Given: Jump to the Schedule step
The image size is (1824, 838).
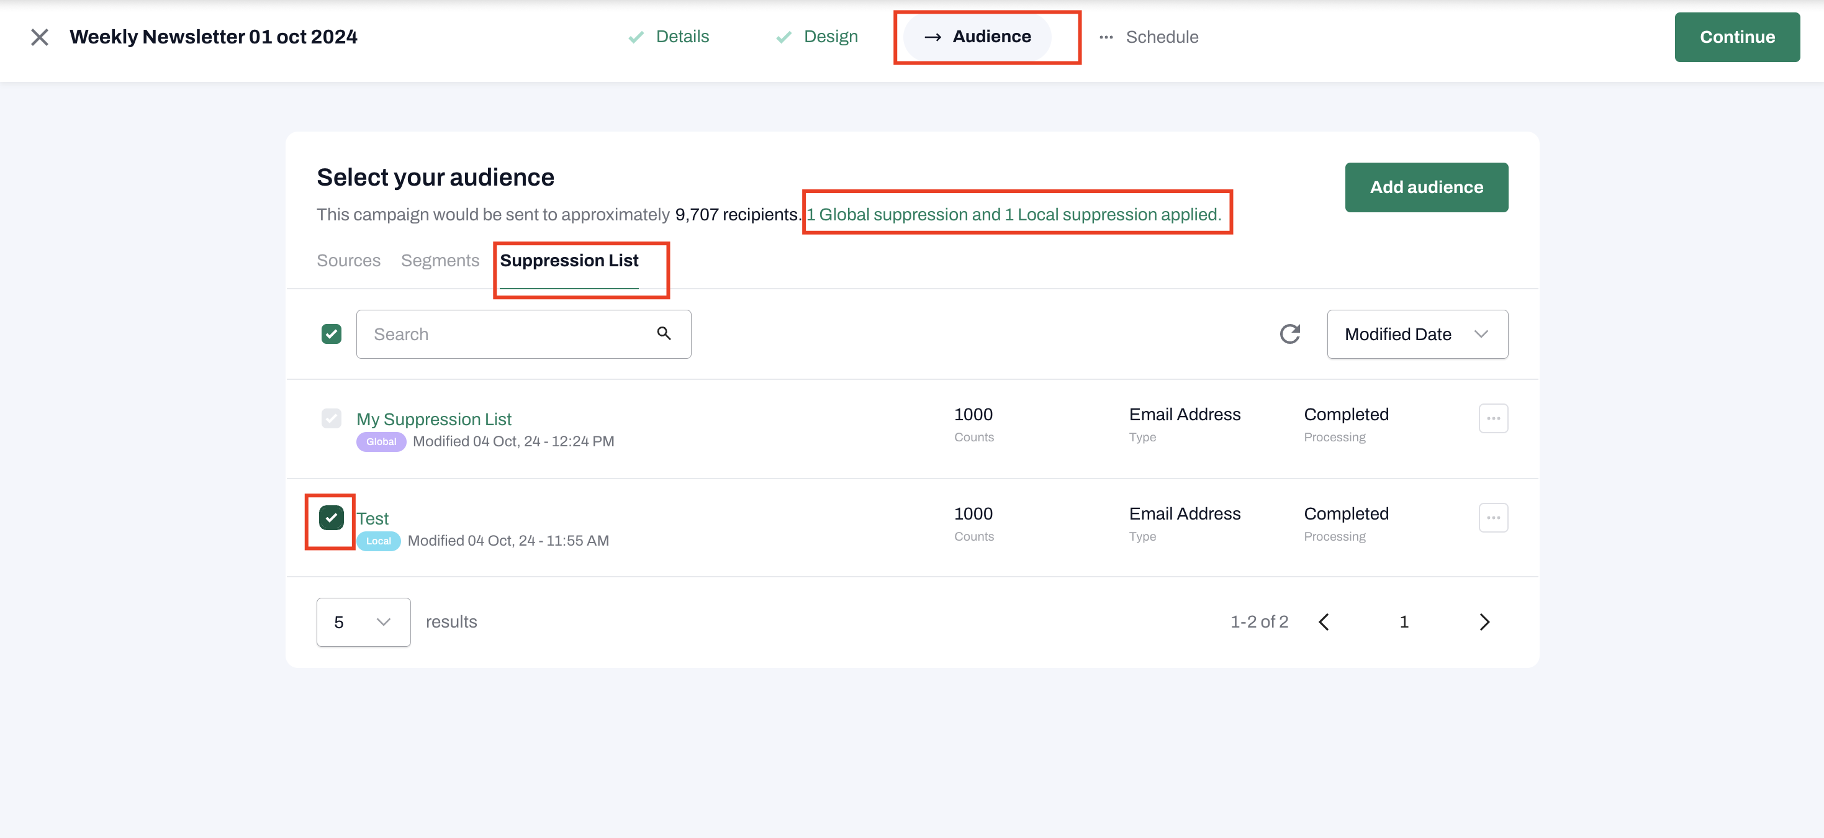Looking at the screenshot, I should tap(1148, 37).
